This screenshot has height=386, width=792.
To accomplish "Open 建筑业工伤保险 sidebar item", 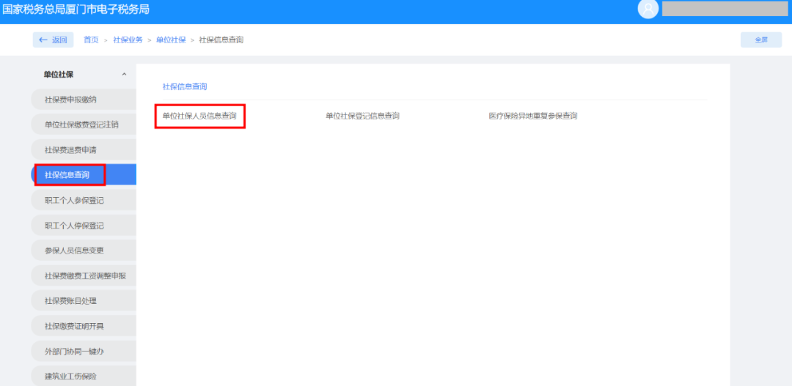I will pos(84,376).
